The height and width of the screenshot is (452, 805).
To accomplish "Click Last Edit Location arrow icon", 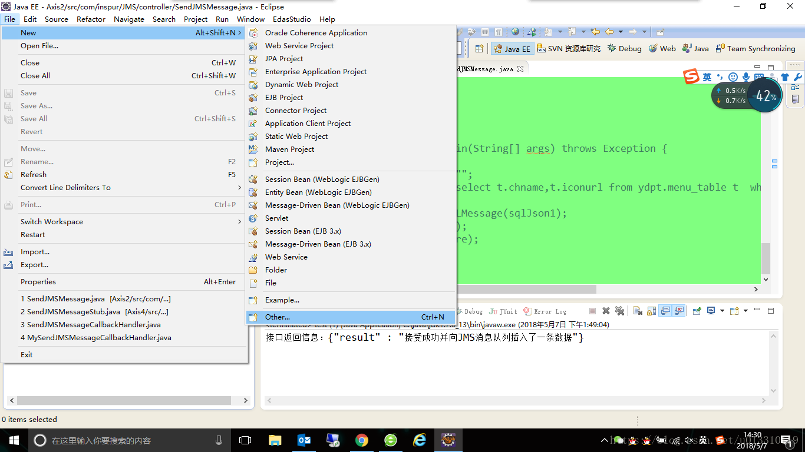I will point(595,32).
